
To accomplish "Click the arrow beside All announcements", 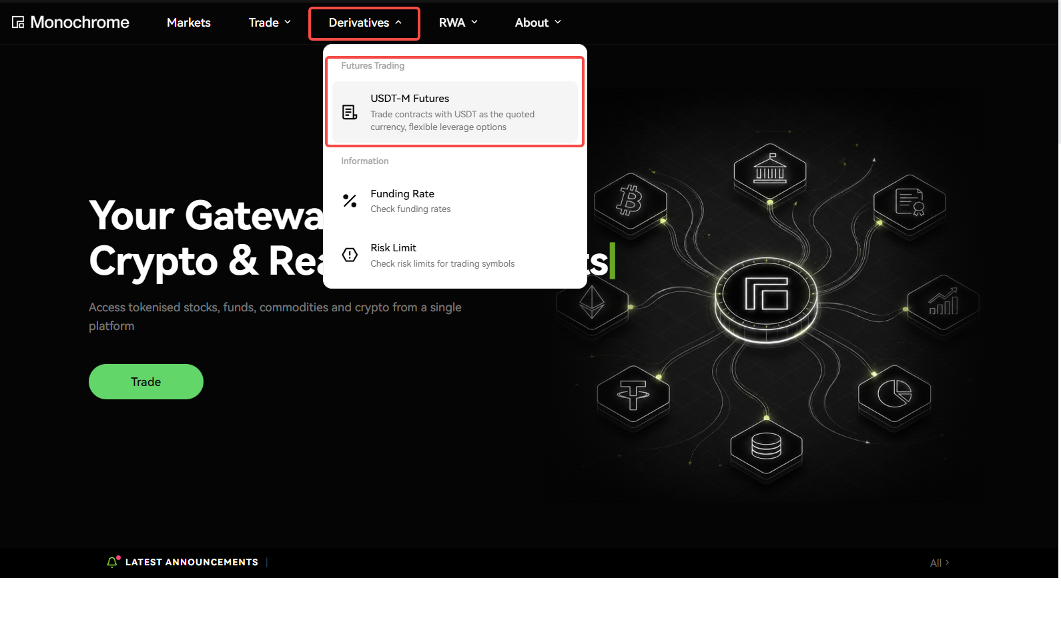I will (947, 563).
